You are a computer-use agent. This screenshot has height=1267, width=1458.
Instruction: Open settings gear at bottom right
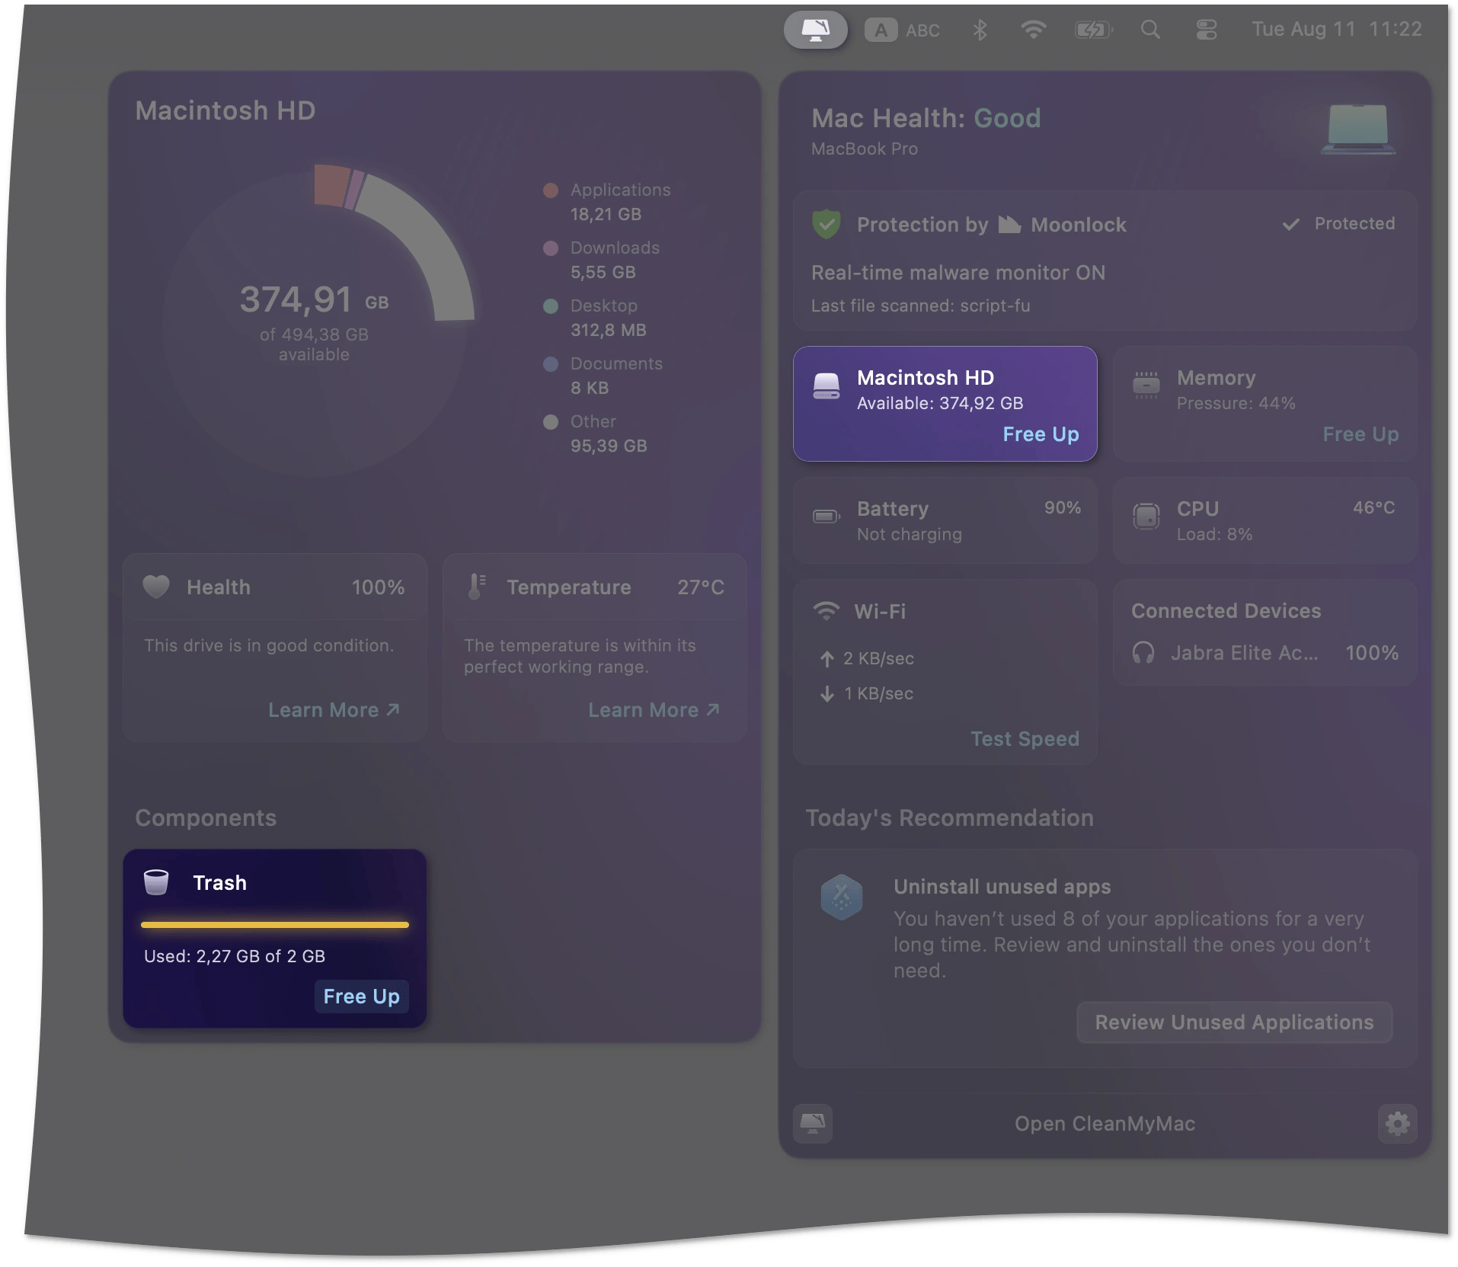[1397, 1124]
